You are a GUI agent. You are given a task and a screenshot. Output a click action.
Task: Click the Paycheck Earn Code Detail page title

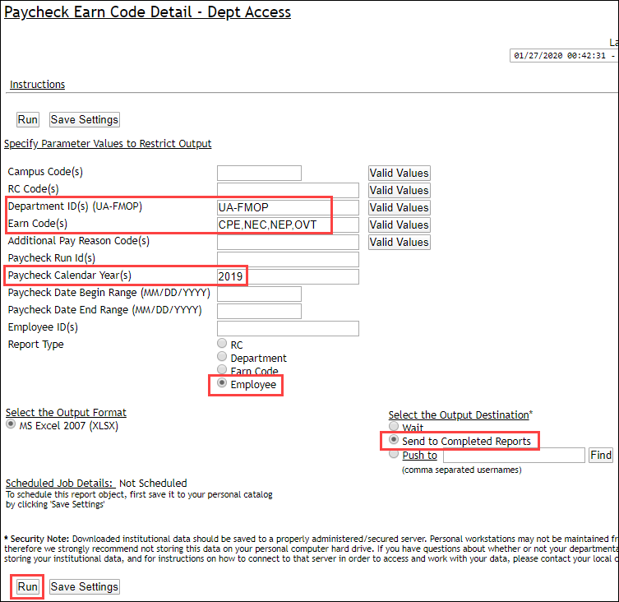tap(148, 12)
